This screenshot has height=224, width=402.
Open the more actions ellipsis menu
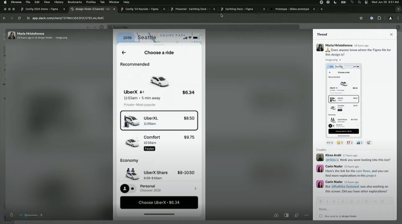tap(306, 215)
